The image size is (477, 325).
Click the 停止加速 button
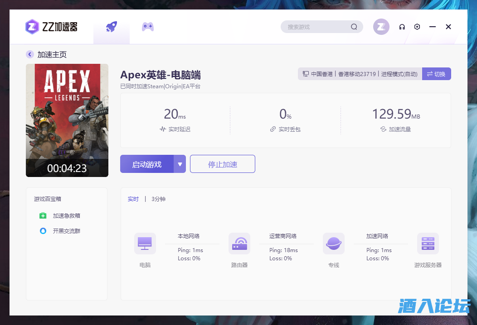(222, 164)
